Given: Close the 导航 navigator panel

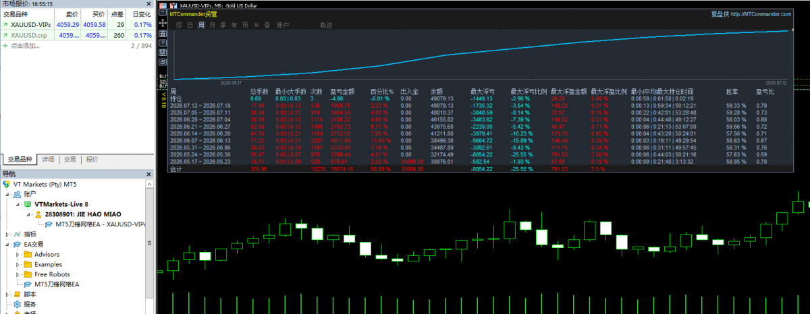Looking at the screenshot, I should [149, 174].
